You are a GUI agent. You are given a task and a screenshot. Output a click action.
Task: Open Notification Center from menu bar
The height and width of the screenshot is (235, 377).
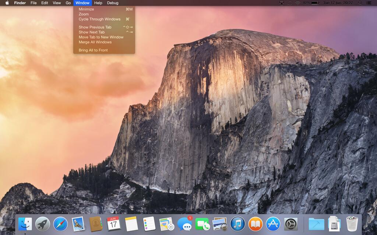pos(369,3)
